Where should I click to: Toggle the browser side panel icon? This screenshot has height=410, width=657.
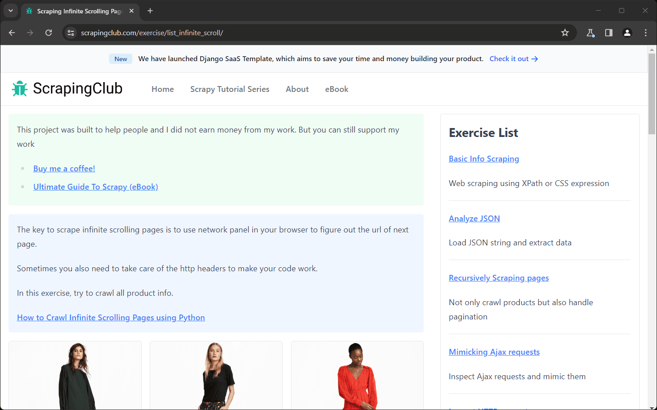tap(609, 33)
